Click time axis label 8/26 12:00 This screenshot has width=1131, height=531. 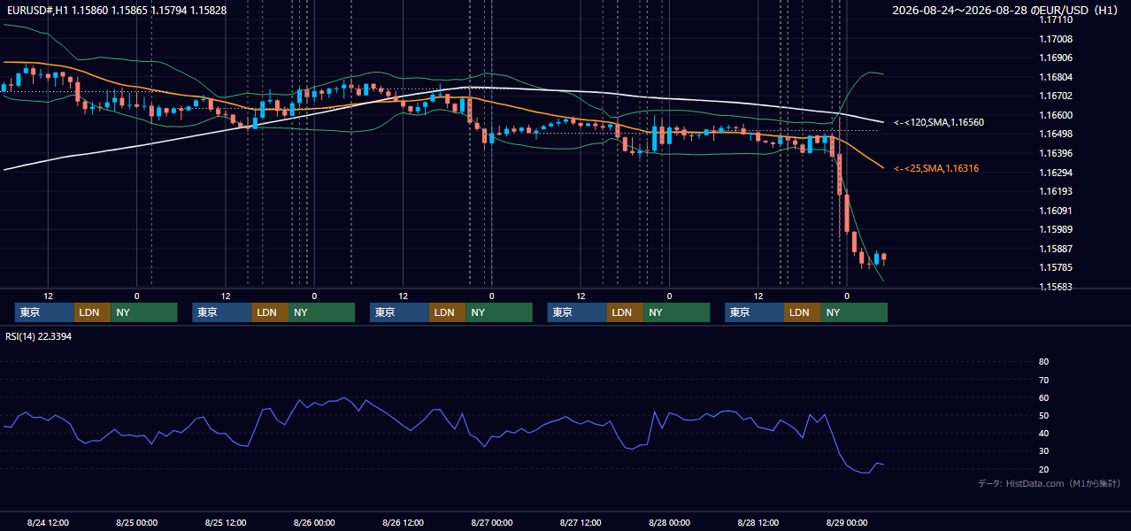click(x=403, y=523)
